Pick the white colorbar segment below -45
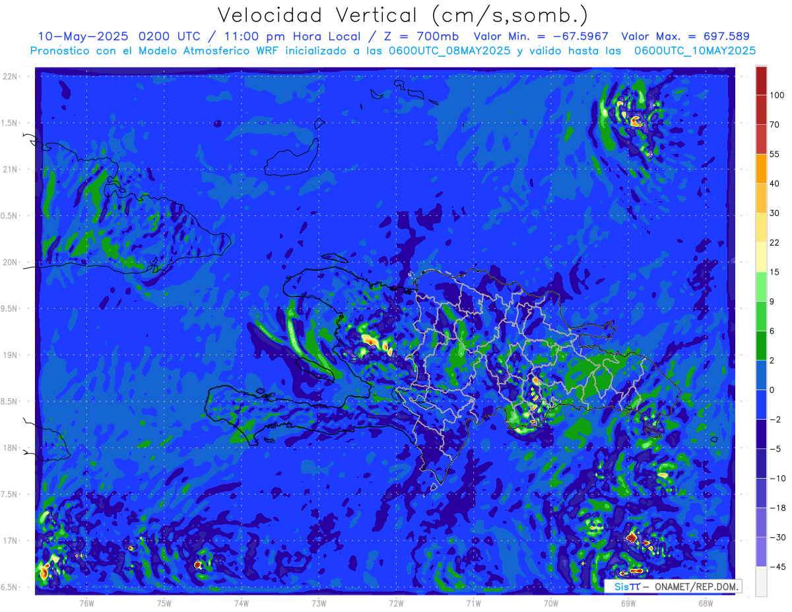Screen dimensions: 792x612 (x=761, y=582)
